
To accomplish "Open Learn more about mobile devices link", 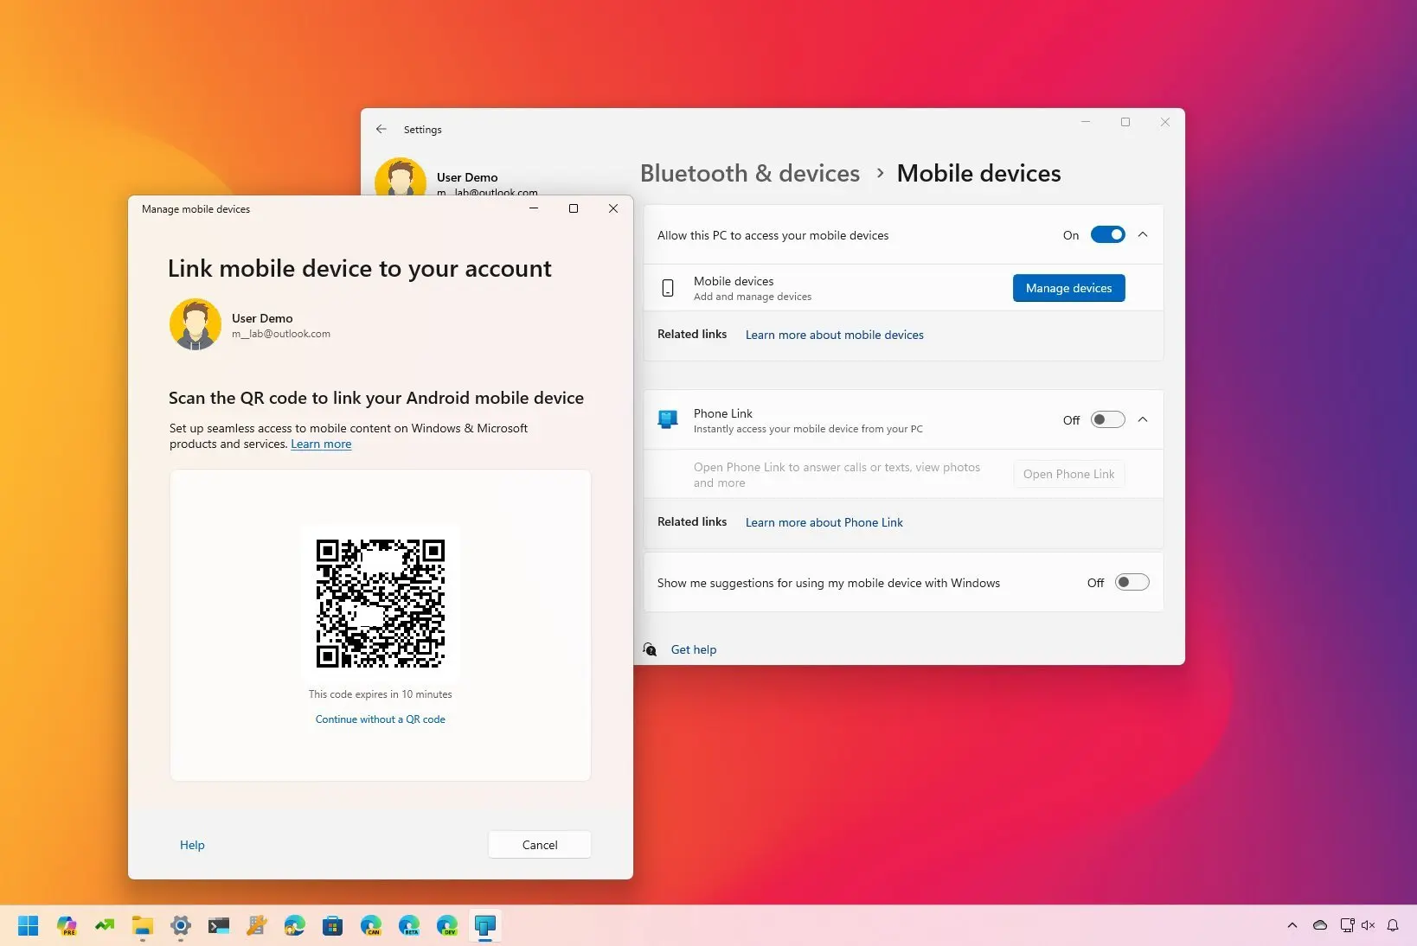I will tap(835, 335).
